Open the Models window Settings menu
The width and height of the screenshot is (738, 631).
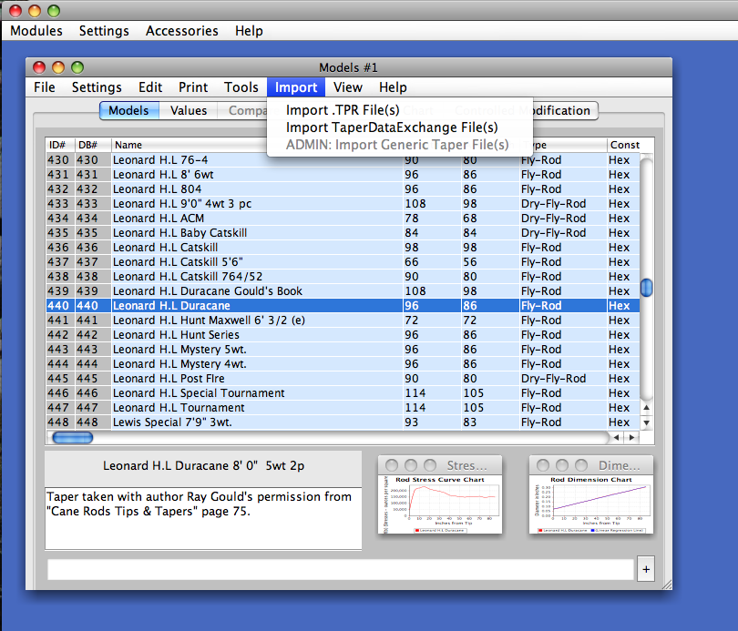point(97,87)
